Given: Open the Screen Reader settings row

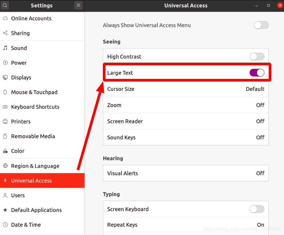Looking at the screenshot, I should pyautogui.click(x=185, y=121).
